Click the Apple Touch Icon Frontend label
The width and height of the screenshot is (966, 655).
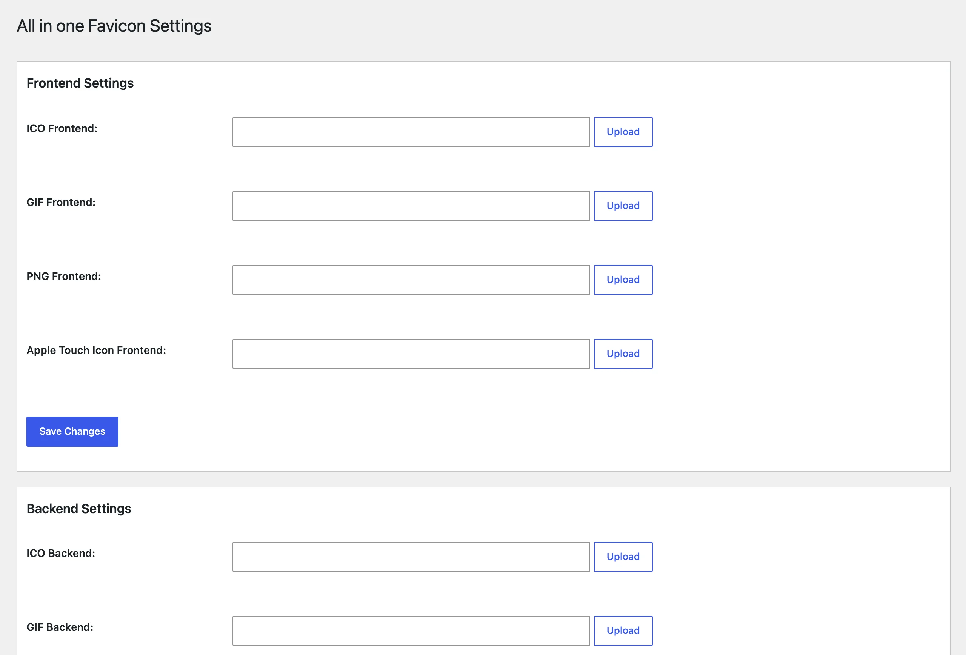(97, 351)
